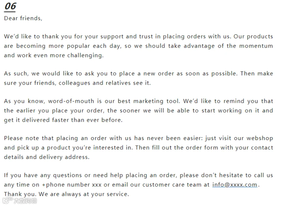Screen dimensions: 281x206
Task: Click the word 'colleagues' in second paragraph
Action: [x=74, y=83]
